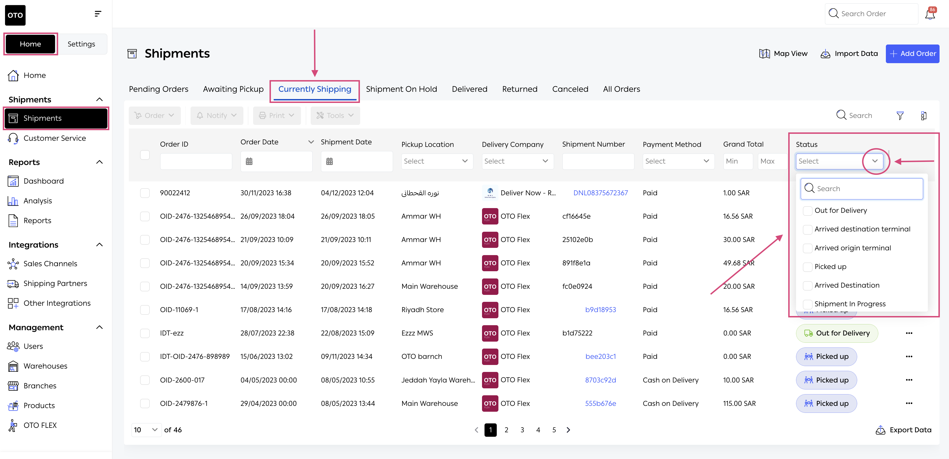Screen dimensions: 949x459
Task: Open shipment number DNL08375672367 link
Action: tap(600, 193)
